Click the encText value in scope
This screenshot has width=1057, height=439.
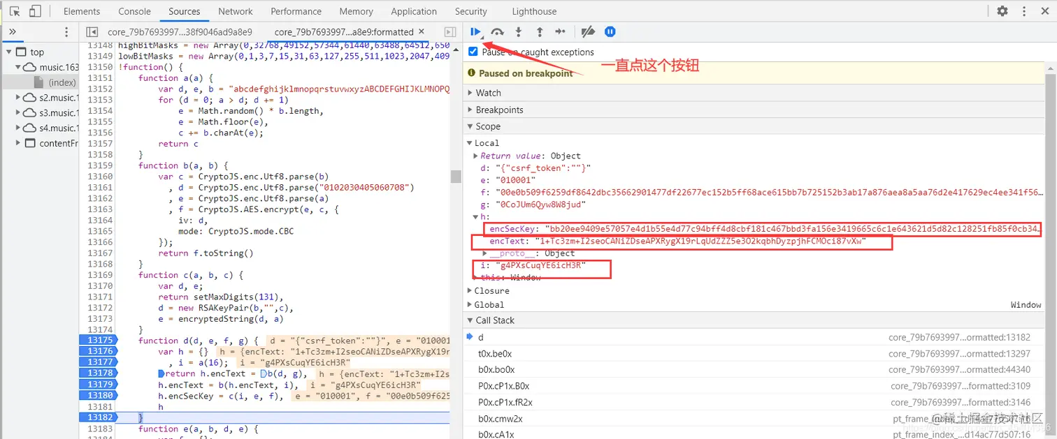click(700, 241)
